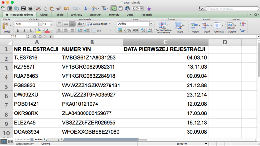Image resolution: width=260 pixels, height=146 pixels.
Task: Click the Print icon in toolbar
Action: pyautogui.click(x=30, y=8)
